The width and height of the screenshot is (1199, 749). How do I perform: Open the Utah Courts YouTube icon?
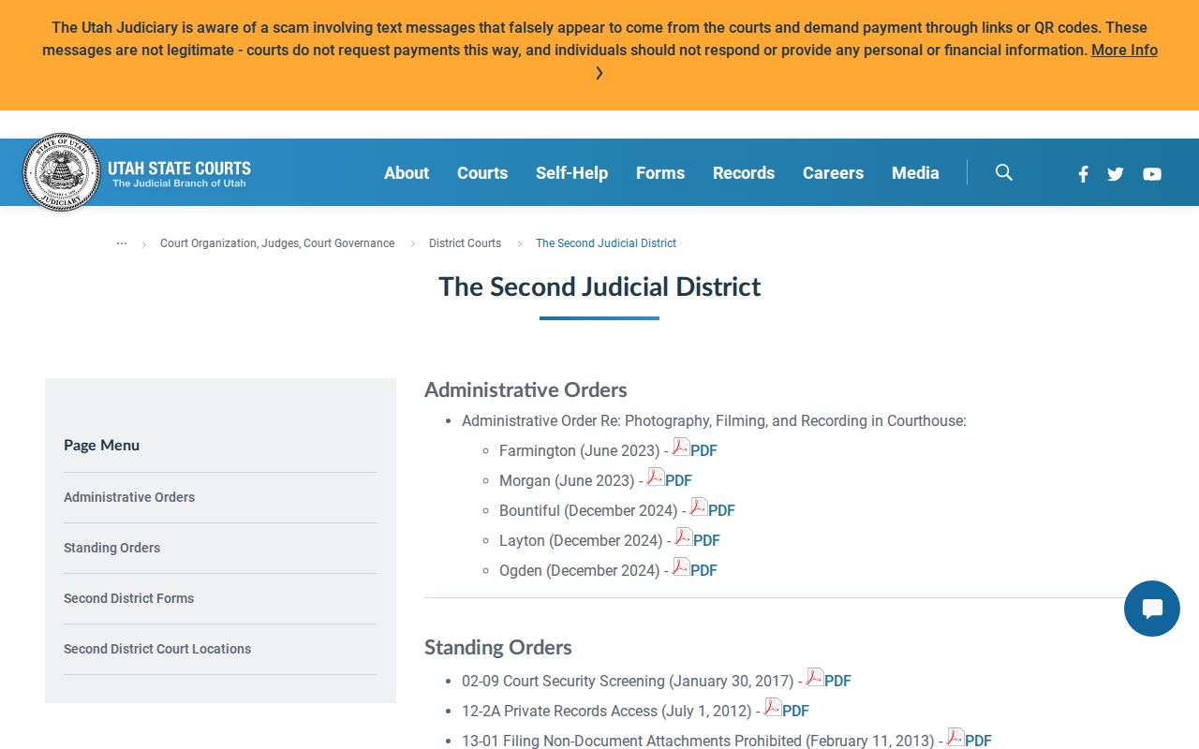(1152, 173)
